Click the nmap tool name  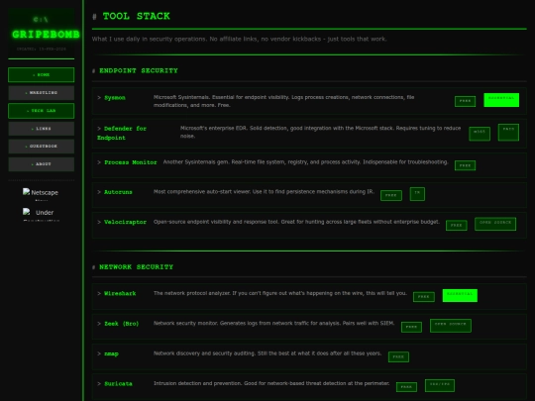(111, 353)
